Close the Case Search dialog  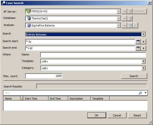(149, 3)
